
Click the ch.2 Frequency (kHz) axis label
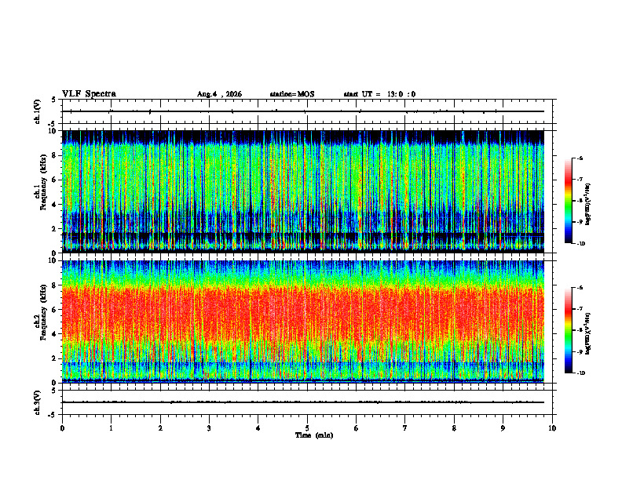coord(41,322)
